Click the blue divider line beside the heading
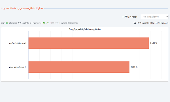The width and height of the screenshot is (170, 102). click(x=106, y=8)
